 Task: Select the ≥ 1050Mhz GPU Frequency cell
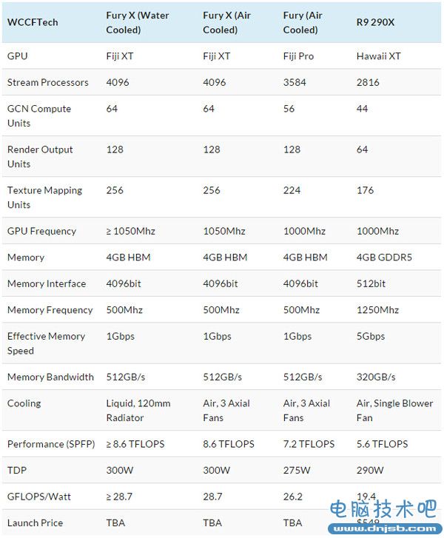click(x=131, y=231)
